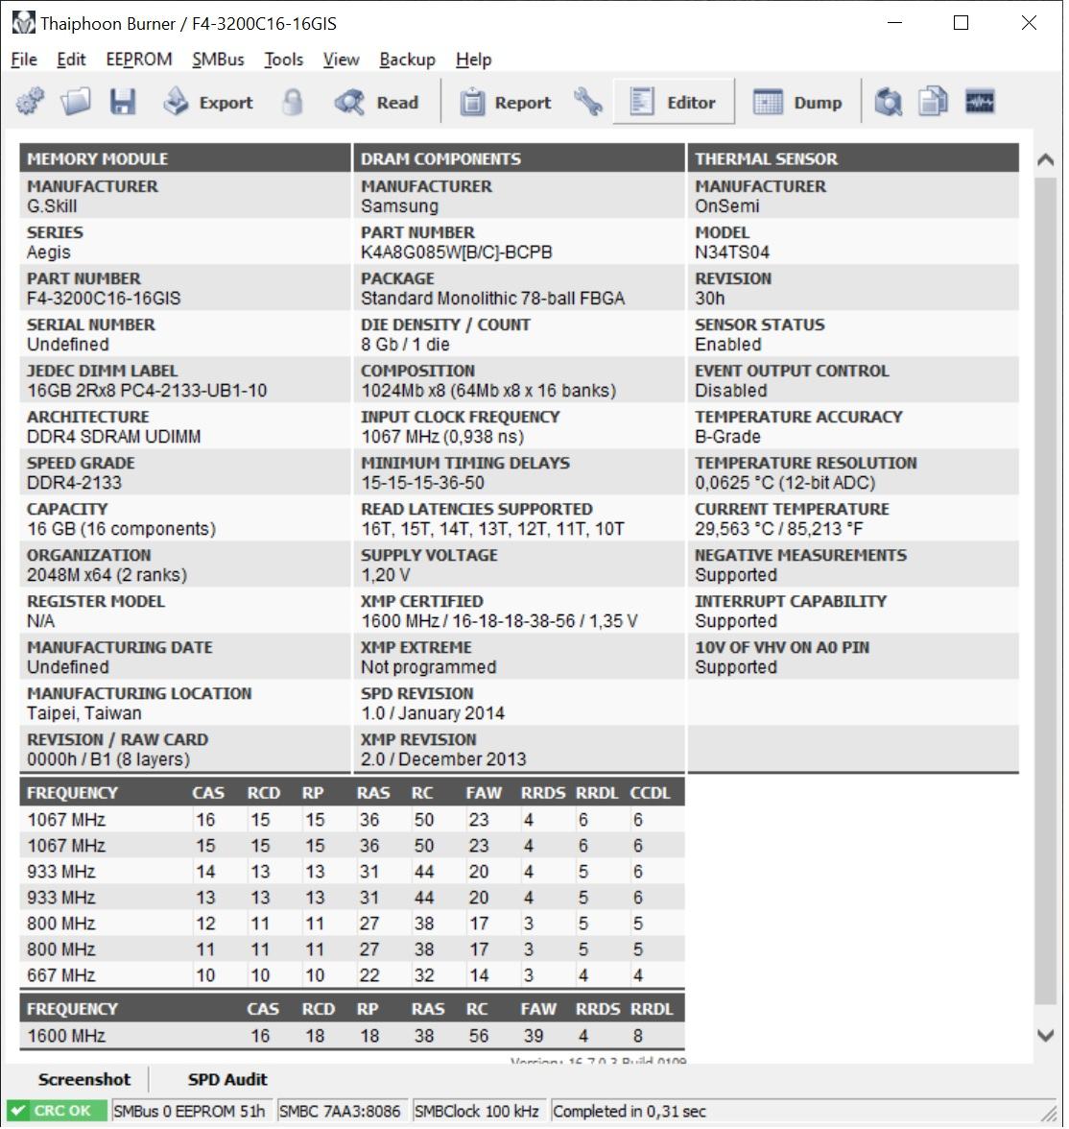Click SPD revision '1.0 / January 2014'

433,712
